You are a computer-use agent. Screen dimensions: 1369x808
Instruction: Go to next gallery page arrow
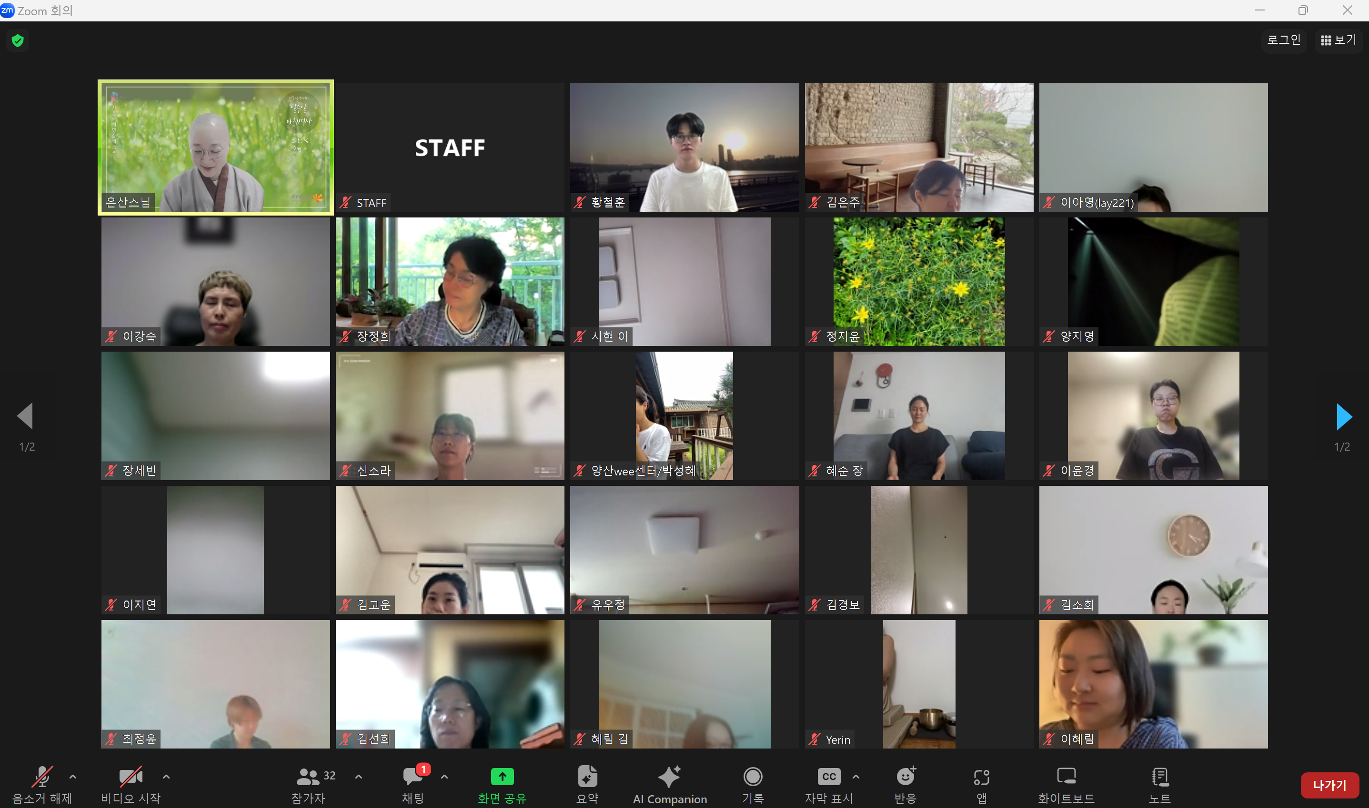coord(1343,417)
